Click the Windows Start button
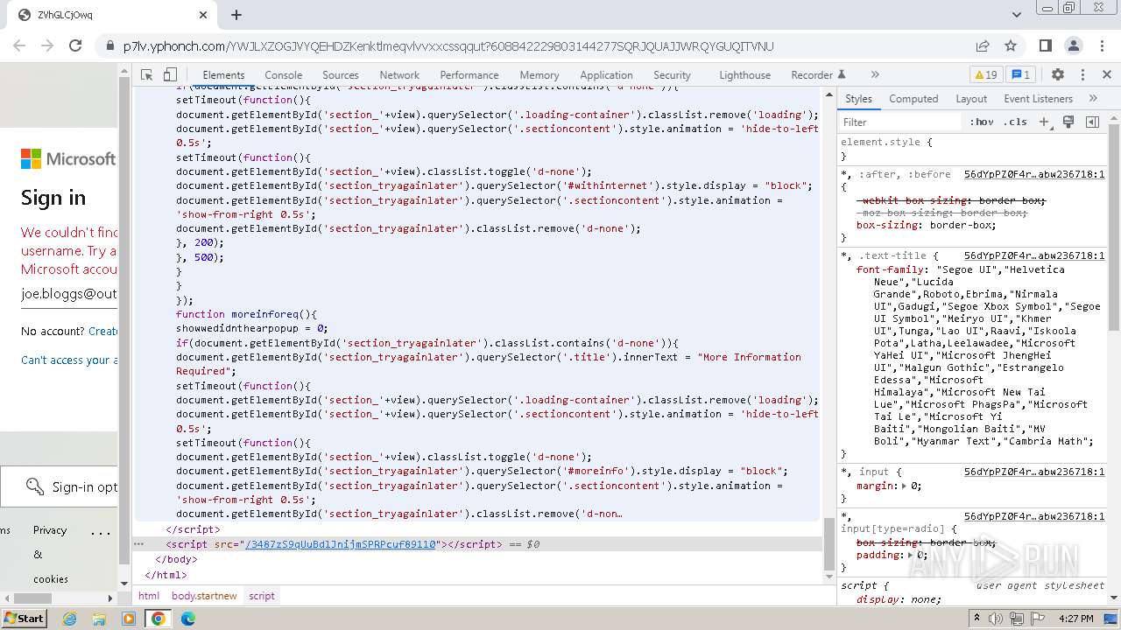 coord(25,619)
